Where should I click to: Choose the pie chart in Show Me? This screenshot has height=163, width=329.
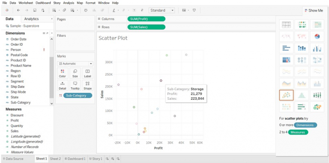[x=317, y=37]
